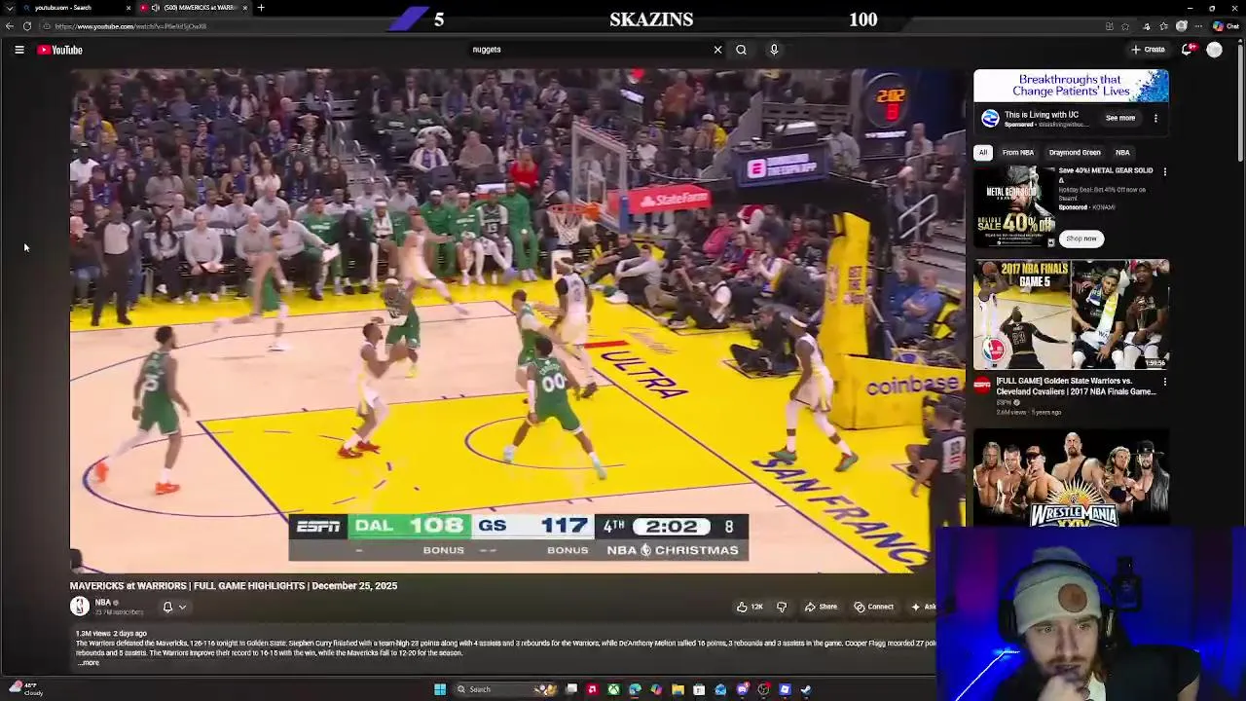Select the 'From NBA' filter chip
The width and height of the screenshot is (1246, 701).
coord(1018,153)
